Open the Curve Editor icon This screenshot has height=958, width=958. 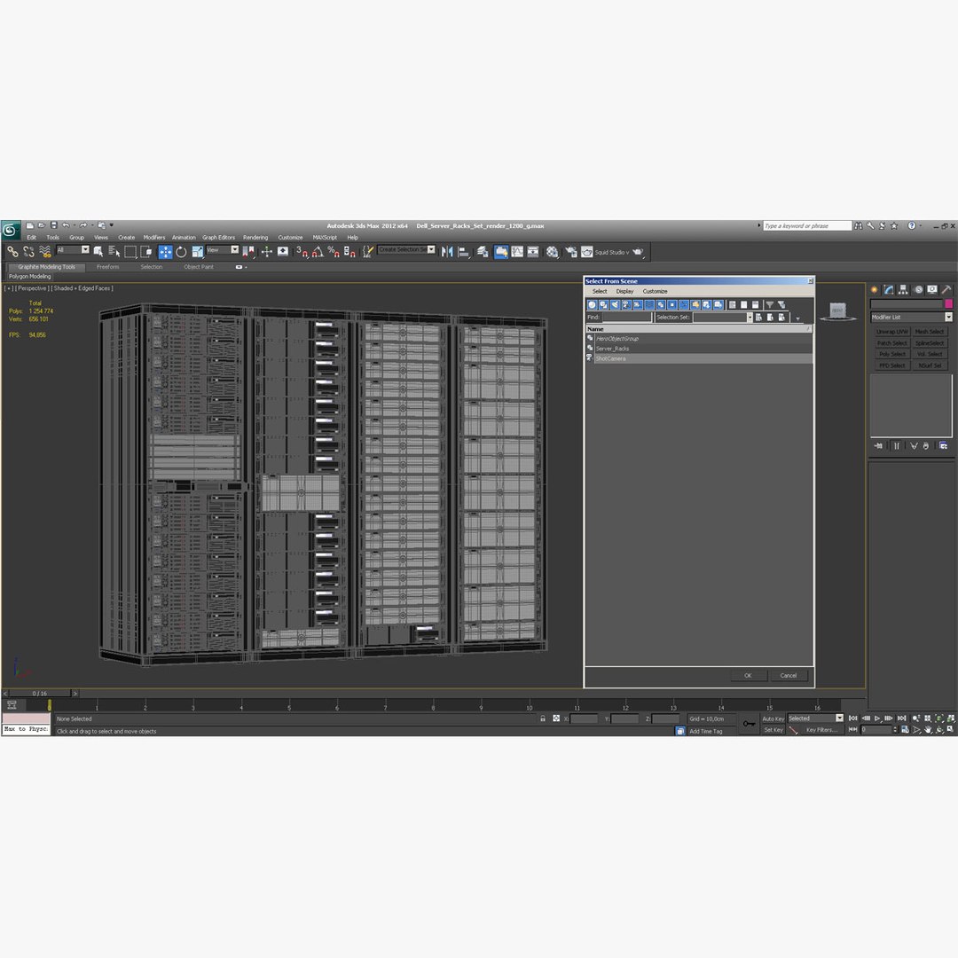517,251
